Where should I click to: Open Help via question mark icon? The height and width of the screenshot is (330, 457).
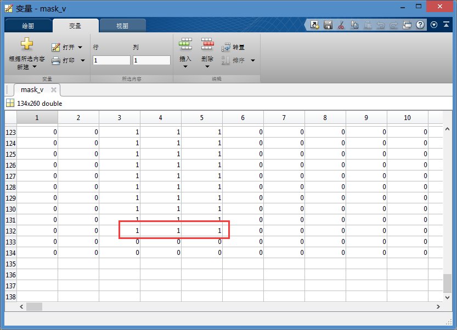[420, 25]
